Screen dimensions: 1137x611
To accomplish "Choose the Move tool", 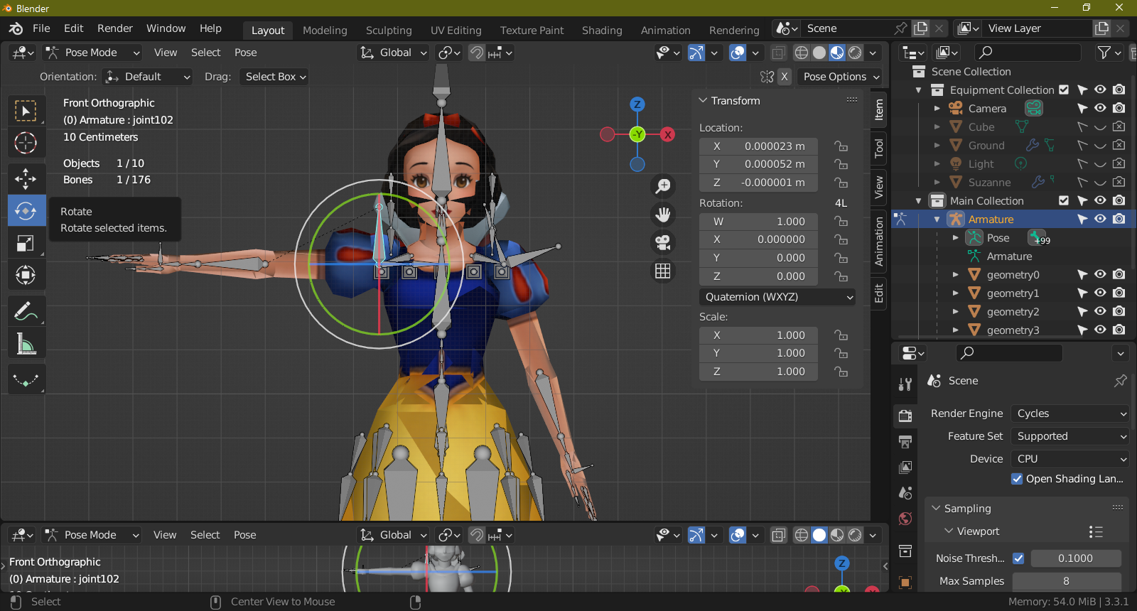I will [26, 178].
